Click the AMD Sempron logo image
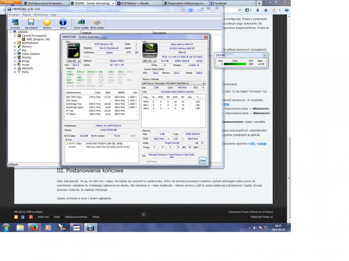349x261 pixels. (x=74, y=50)
